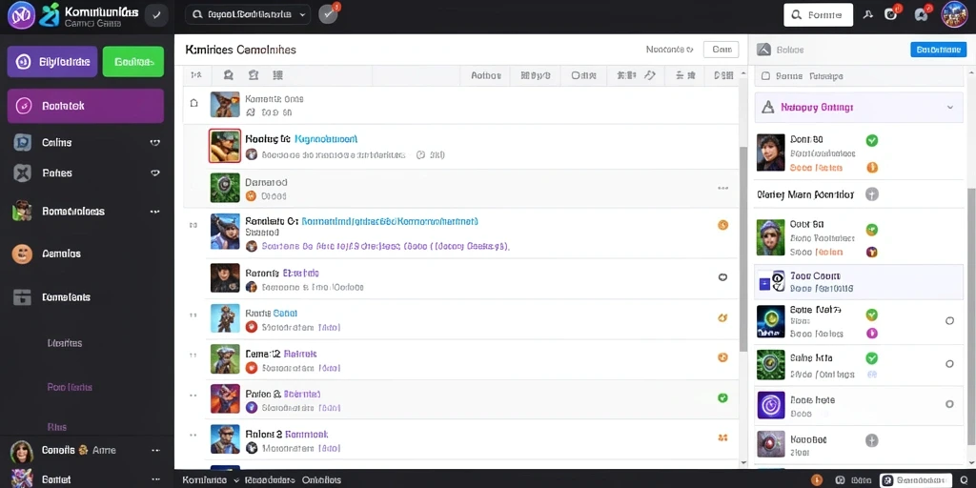Click the three-dot icon on the green target row

point(722,188)
